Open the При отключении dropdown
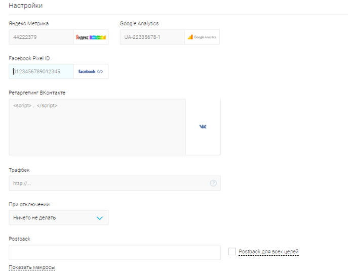The width and height of the screenshot is (348, 277). (59, 218)
